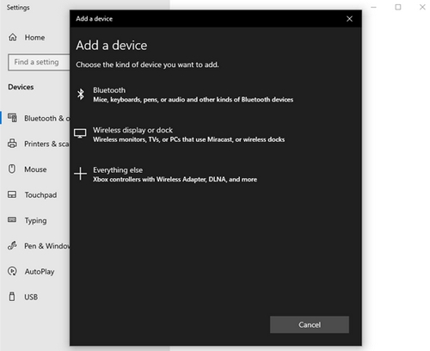Choose Wireless display or dock option
The height and width of the screenshot is (351, 430).
[181, 134]
